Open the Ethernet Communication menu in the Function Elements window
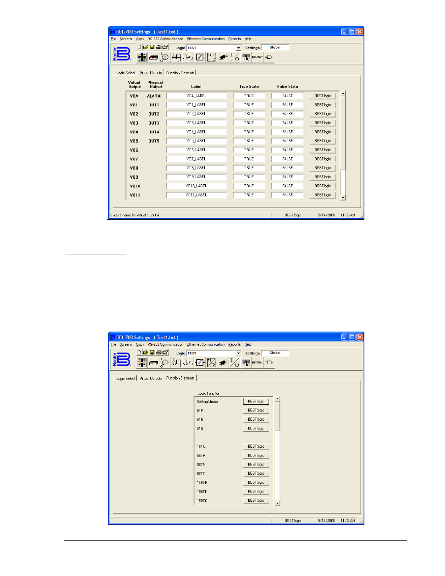This screenshot has width=445, height=576. 206,345
